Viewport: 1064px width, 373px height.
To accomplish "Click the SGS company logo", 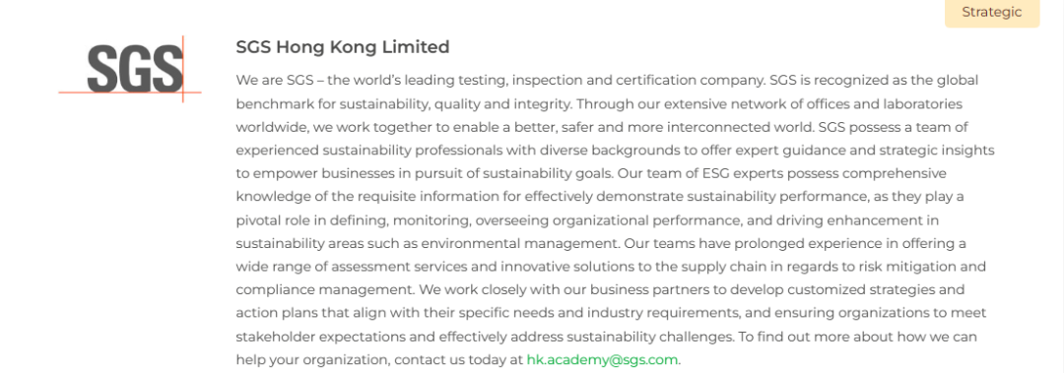I will point(130,69).
